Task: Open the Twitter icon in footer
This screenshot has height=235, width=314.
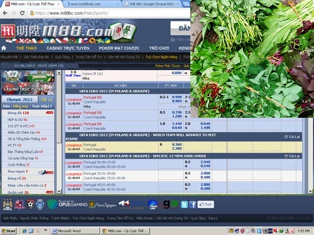Action: 184,204
